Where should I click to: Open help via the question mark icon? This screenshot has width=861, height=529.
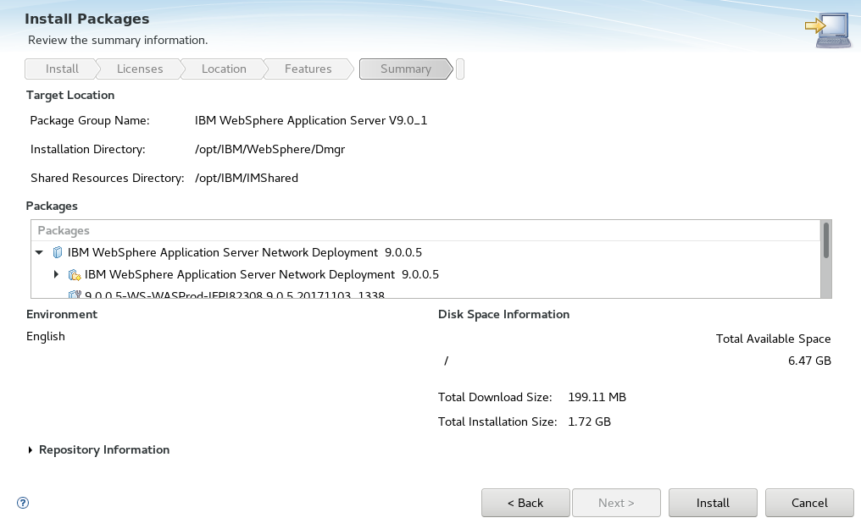(x=23, y=503)
